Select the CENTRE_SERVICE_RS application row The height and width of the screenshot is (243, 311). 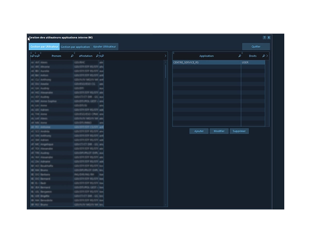[207, 63]
